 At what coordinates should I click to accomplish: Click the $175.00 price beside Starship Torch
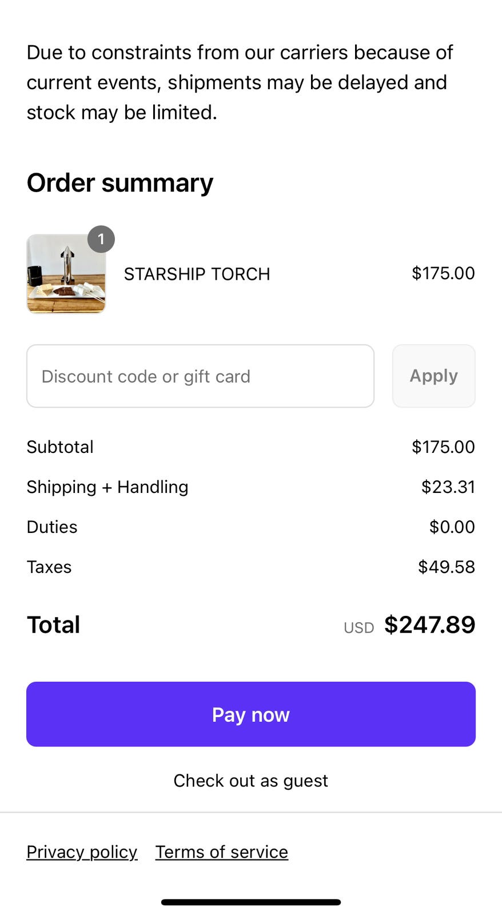click(443, 273)
